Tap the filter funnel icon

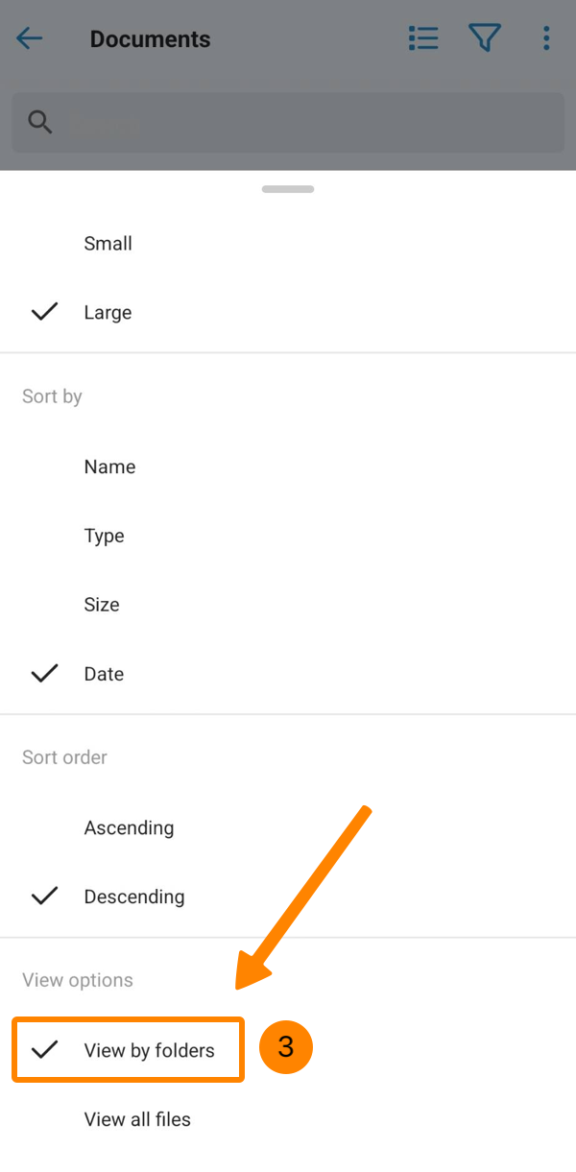485,38
